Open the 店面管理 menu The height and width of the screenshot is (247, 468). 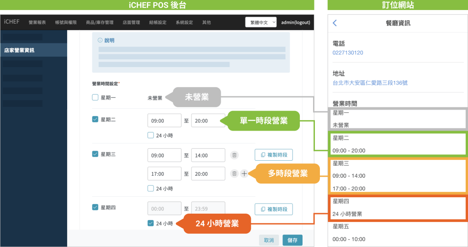click(x=131, y=22)
